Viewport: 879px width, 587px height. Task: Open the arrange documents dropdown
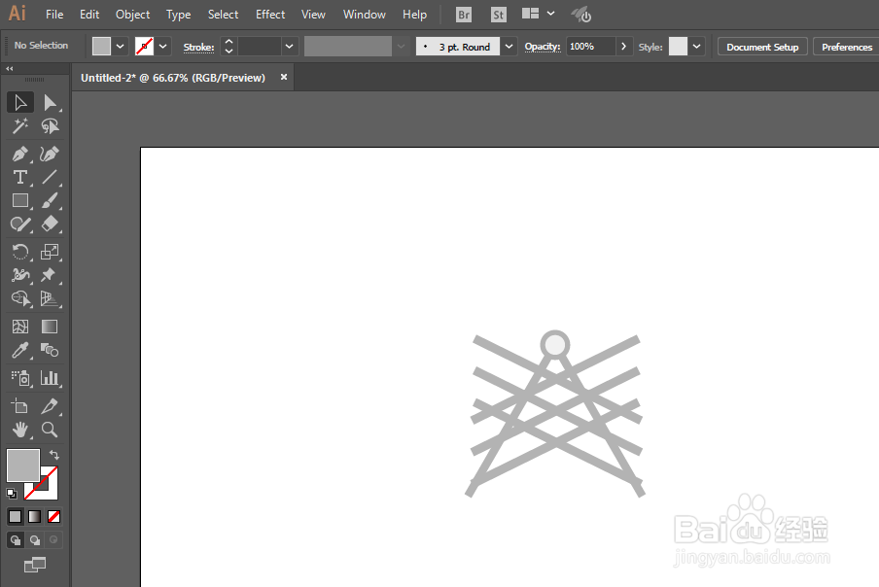point(550,14)
